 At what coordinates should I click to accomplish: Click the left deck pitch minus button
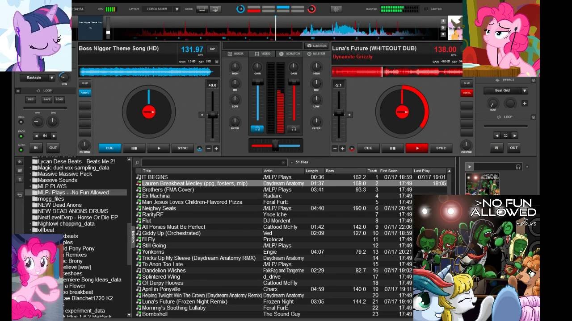[x=209, y=148]
